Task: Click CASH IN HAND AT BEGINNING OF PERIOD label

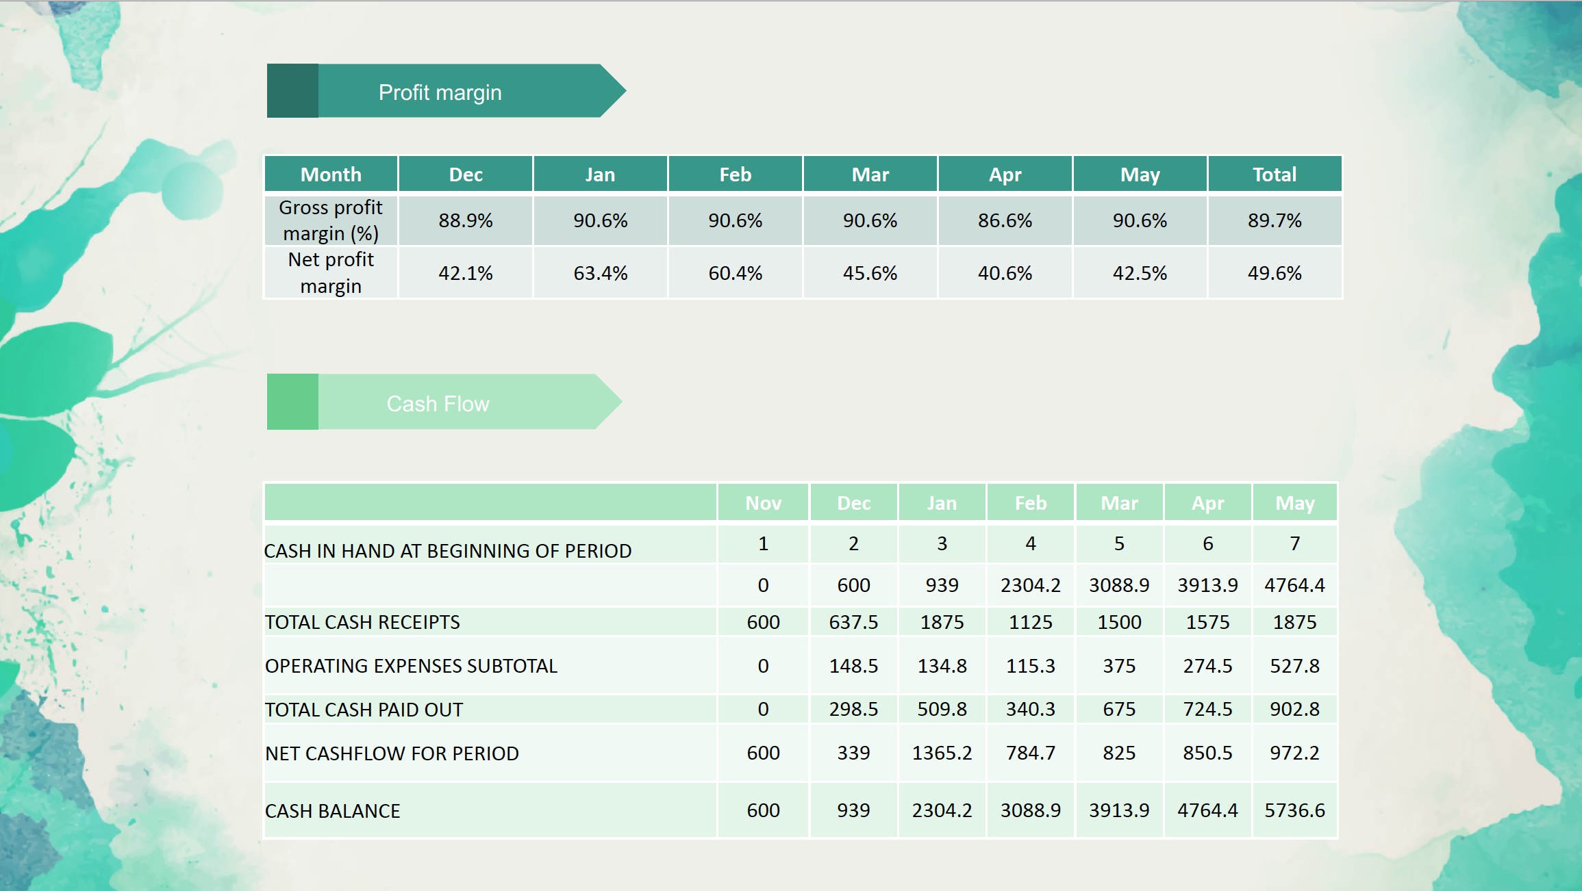Action: point(448,550)
